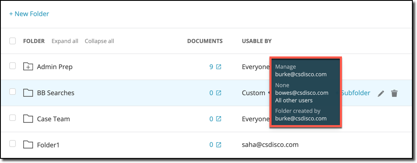Click the Folder1 folder name
Screen dimensions: 417x163
coord(48,145)
